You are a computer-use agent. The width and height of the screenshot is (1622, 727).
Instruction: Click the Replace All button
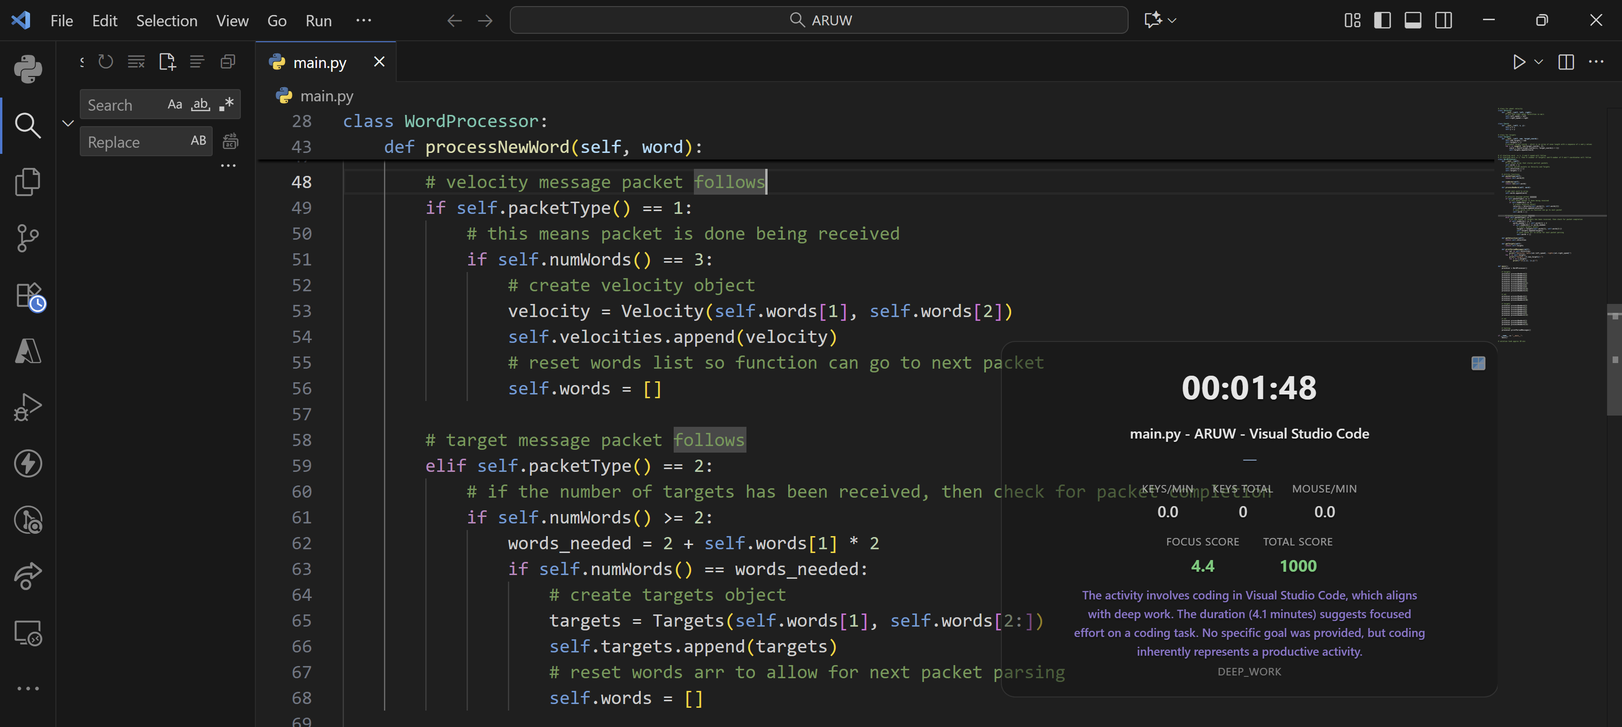[x=231, y=142]
